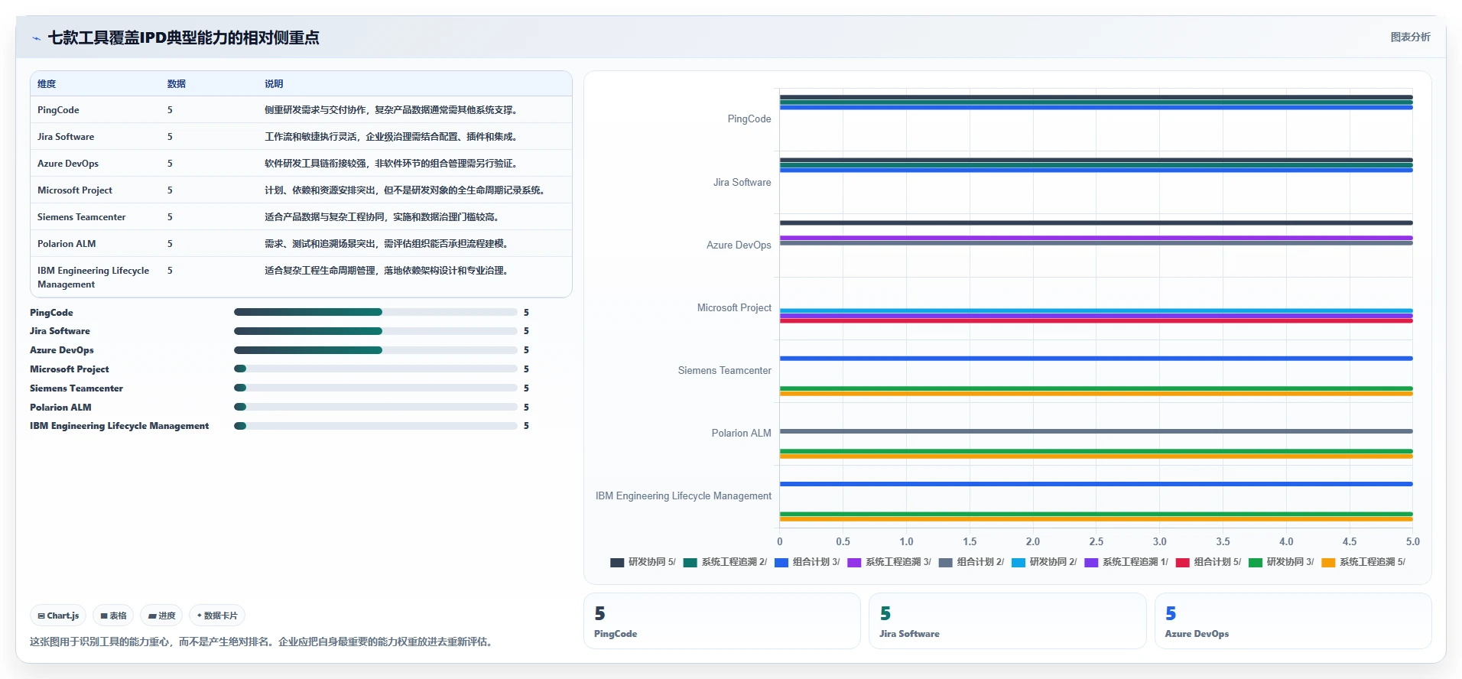Click the footnote text starting 这张图用于识别工具的能力重心
1462x679 pixels.
(x=263, y=642)
